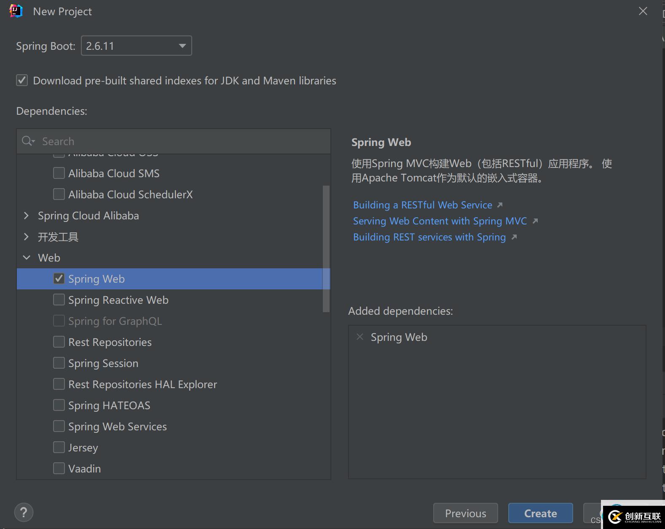Screen dimensions: 665x529
Task: Open the Spring Boot version dropdown
Action: coord(136,46)
